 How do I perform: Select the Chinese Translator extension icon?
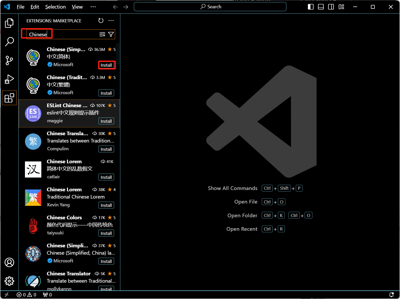coord(33,281)
